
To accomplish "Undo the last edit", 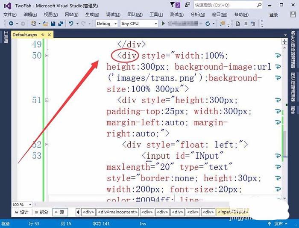I will 71,24.
